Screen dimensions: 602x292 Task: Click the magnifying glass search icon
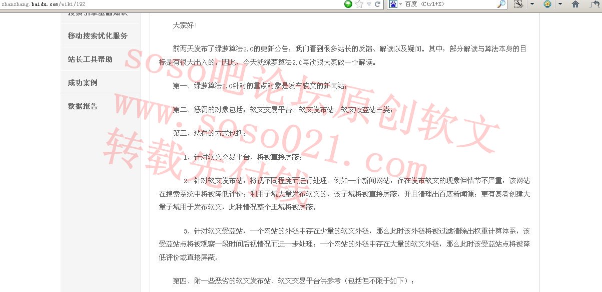coord(501,4)
